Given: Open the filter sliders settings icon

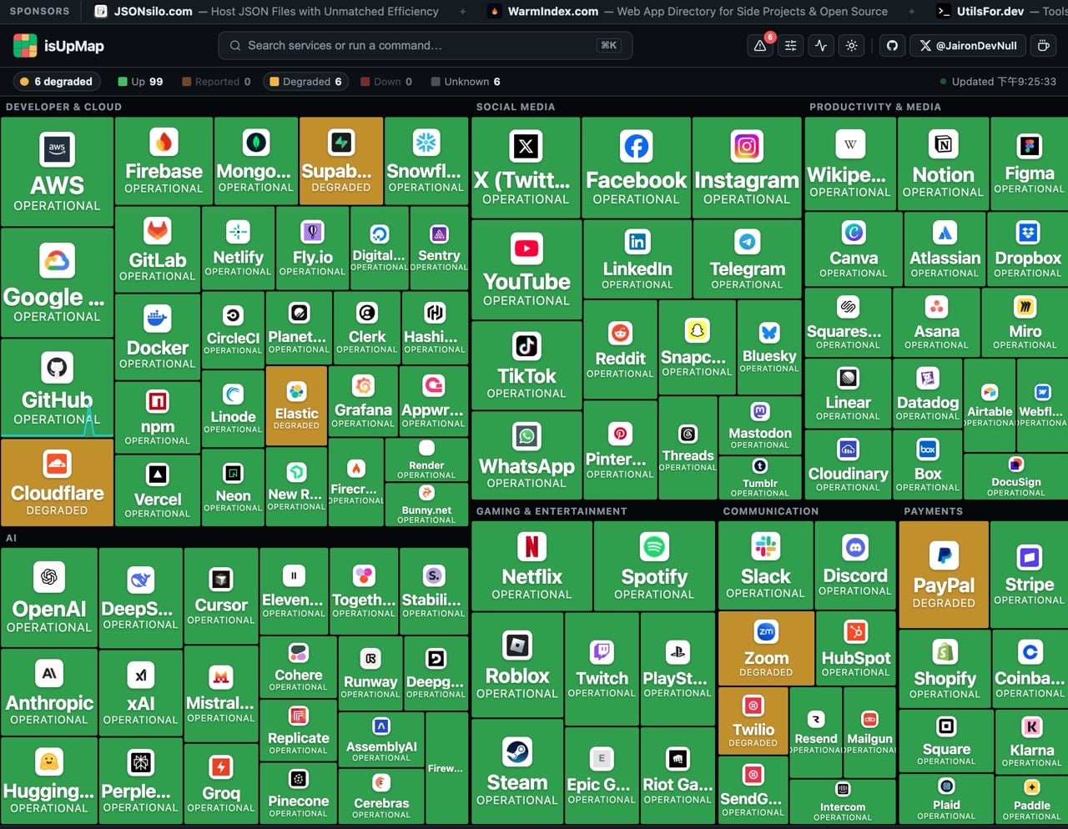Looking at the screenshot, I should coord(791,46).
